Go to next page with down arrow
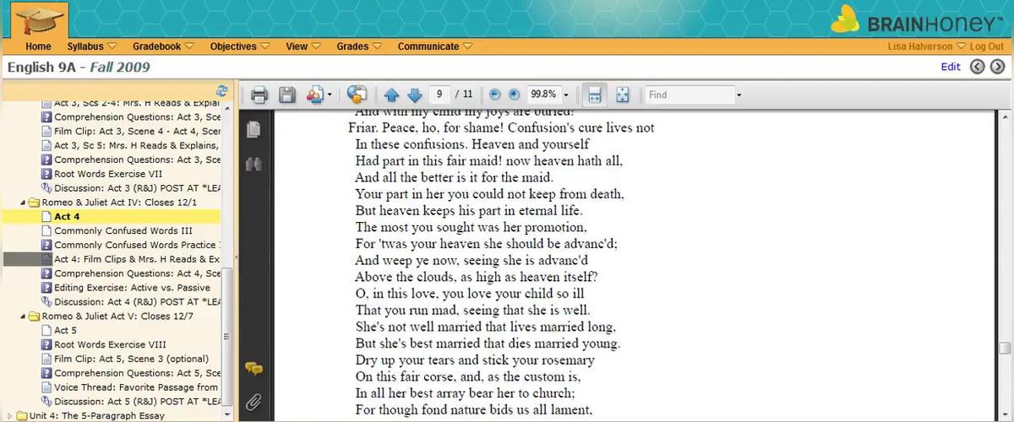 (x=414, y=95)
